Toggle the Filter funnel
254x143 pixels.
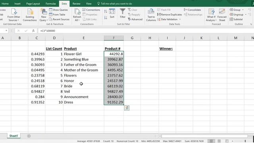coord(123,14)
